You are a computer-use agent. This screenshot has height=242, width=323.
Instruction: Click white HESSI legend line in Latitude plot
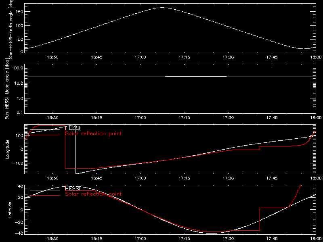pyautogui.click(x=45, y=190)
